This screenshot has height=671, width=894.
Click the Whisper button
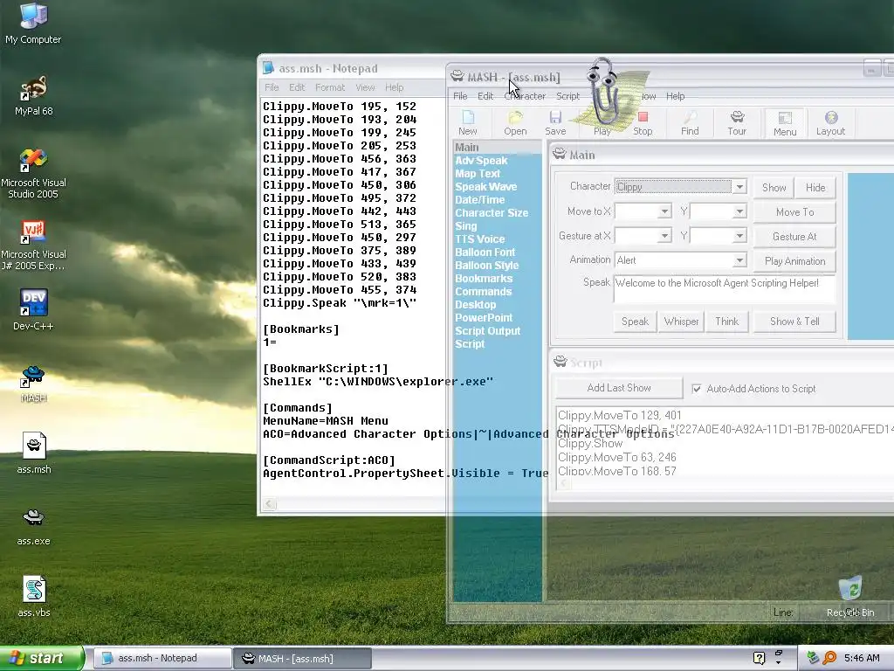681,322
